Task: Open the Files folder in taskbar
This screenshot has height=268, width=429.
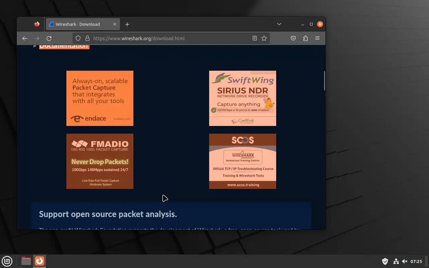Action: [x=26, y=261]
